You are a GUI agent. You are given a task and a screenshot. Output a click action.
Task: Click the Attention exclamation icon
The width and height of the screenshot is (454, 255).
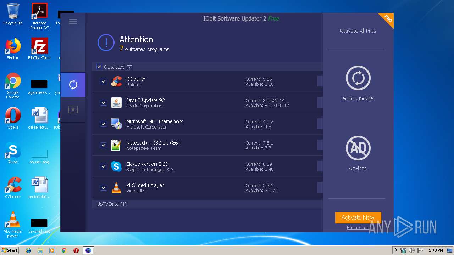point(106,43)
